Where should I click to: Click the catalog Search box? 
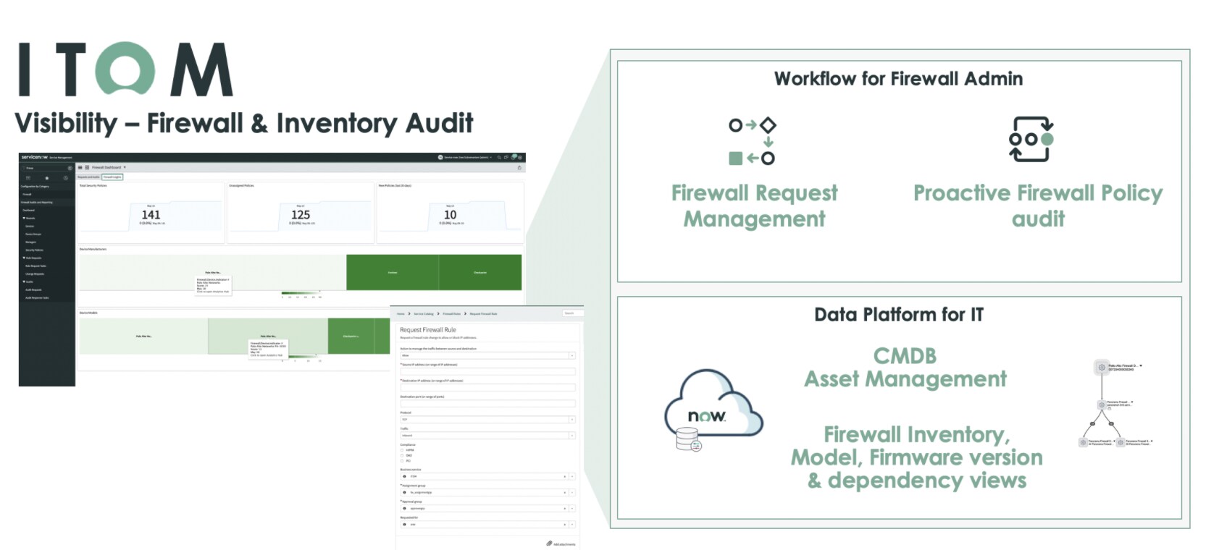pyautogui.click(x=571, y=313)
